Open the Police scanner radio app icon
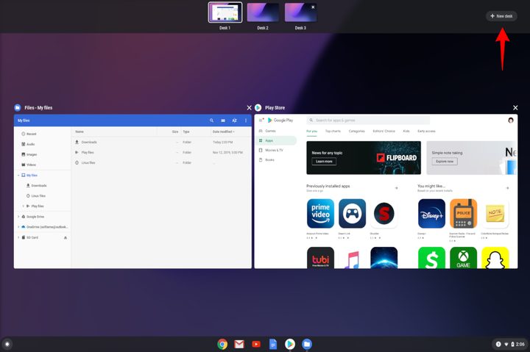 pos(464,214)
